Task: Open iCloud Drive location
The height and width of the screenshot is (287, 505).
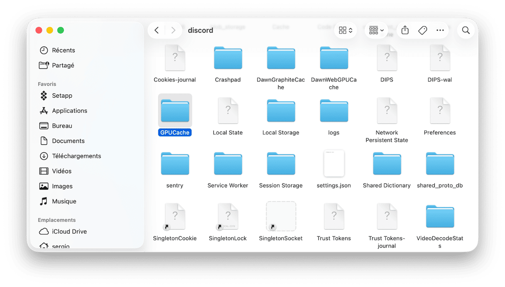Action: tap(69, 231)
